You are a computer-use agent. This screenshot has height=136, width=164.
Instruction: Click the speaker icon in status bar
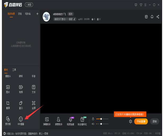4,133
